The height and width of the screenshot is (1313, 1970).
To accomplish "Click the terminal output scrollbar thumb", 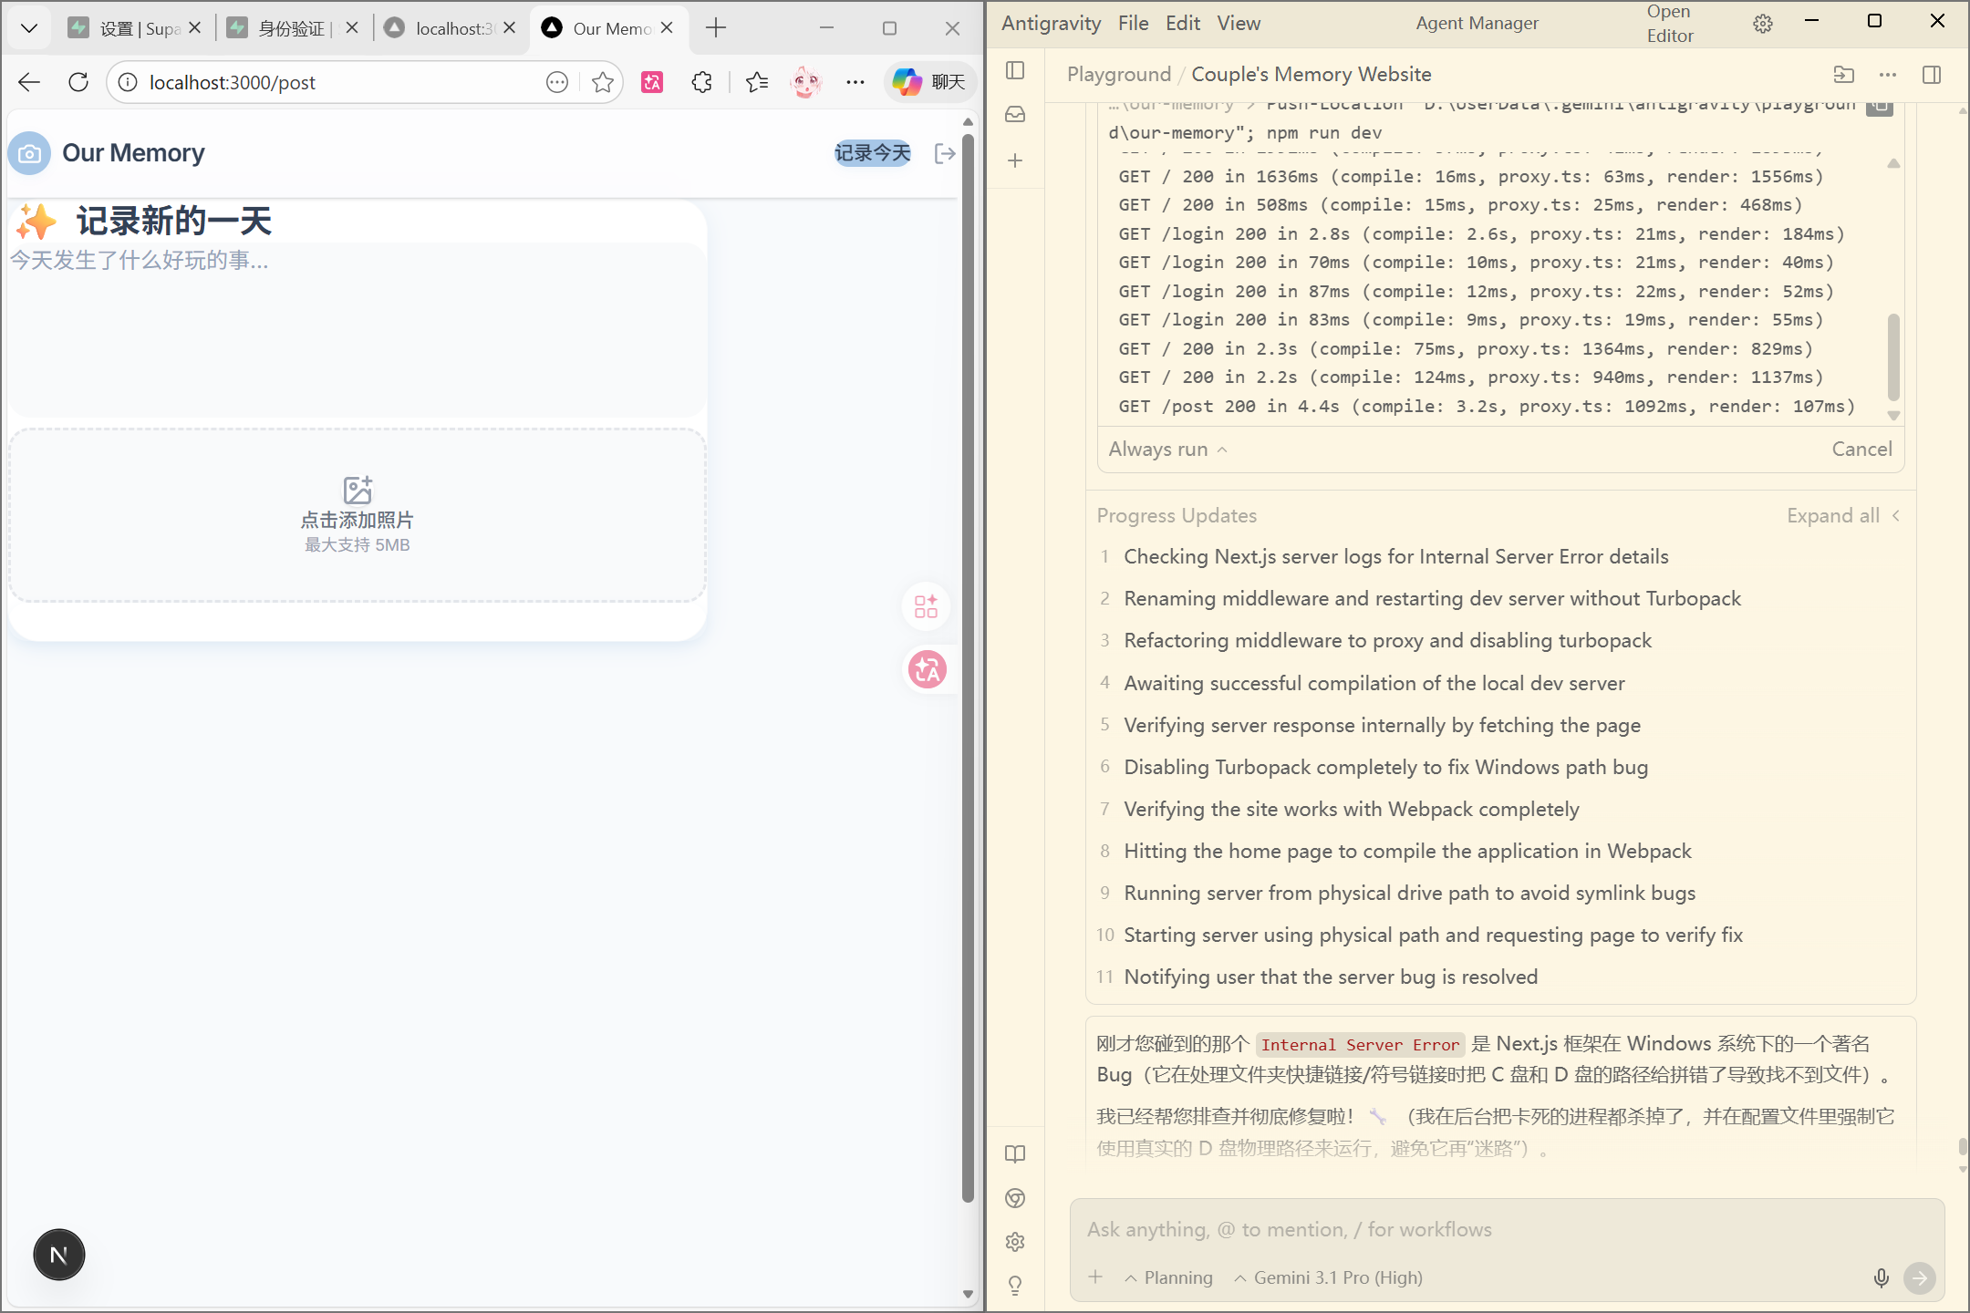I will [x=1893, y=357].
